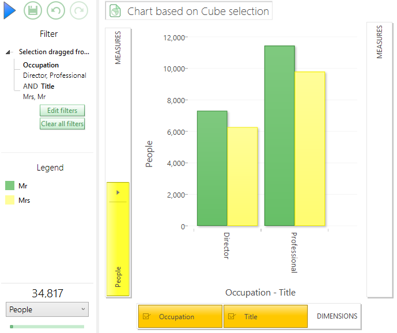
Task: Click the chart document icon beside title
Action: coord(115,11)
